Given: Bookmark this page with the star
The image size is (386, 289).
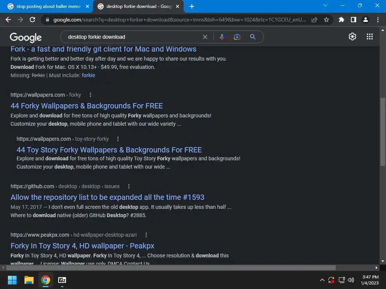Looking at the screenshot, I should [x=326, y=20].
